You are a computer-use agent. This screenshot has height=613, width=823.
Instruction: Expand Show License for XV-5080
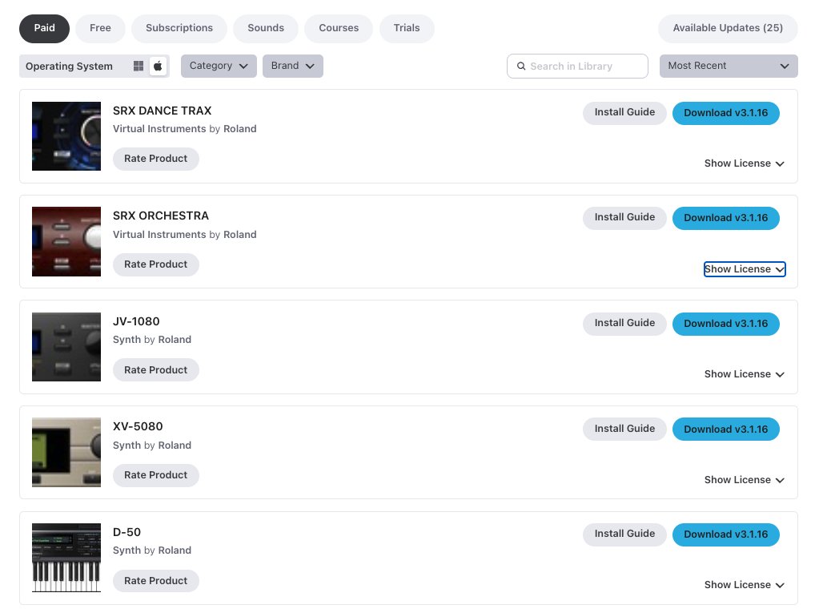745,479
